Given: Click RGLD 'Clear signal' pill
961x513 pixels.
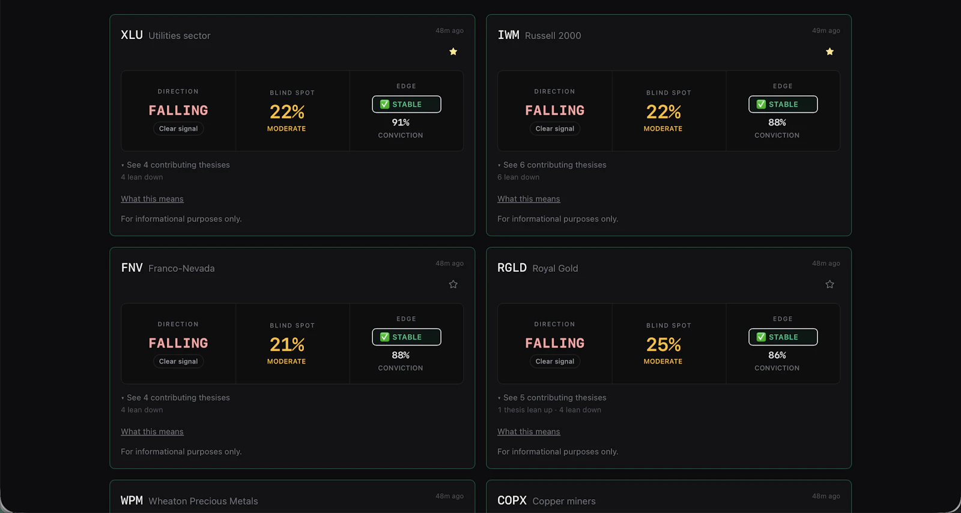Looking at the screenshot, I should point(555,362).
